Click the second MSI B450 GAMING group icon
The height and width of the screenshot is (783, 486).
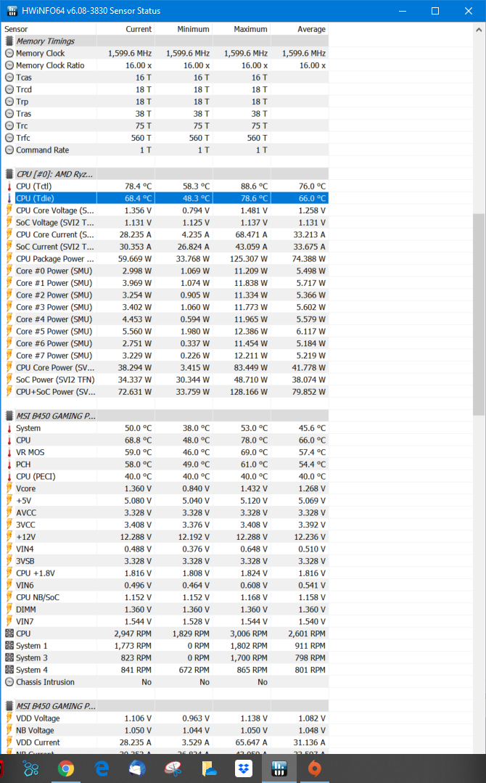click(x=9, y=705)
